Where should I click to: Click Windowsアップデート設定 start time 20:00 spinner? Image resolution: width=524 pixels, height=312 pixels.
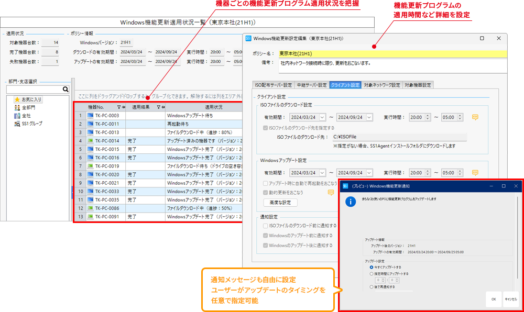pos(428,173)
